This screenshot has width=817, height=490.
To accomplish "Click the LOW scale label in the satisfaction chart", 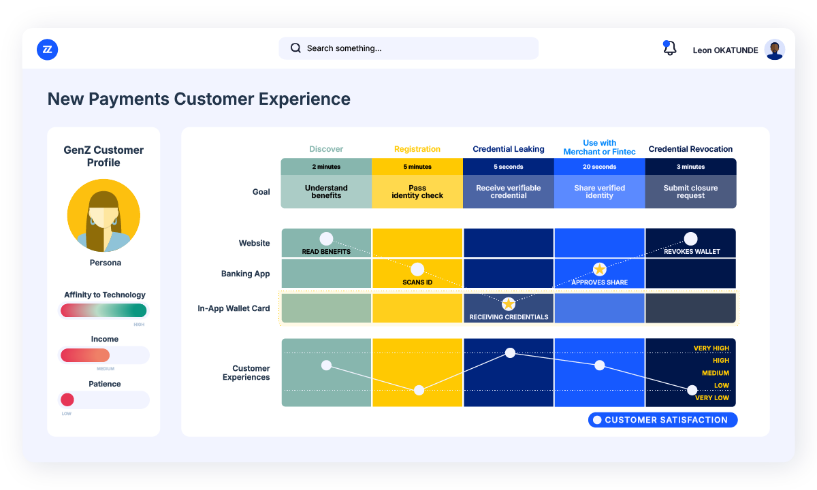I will pyautogui.click(x=722, y=386).
